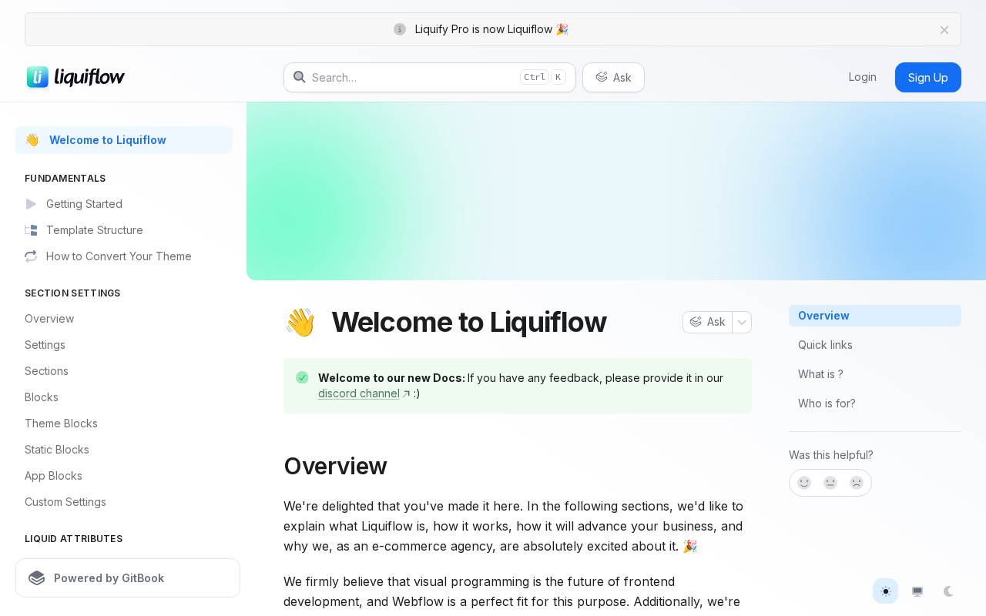
Task: Click the GitBook logo icon
Action: [36, 578]
